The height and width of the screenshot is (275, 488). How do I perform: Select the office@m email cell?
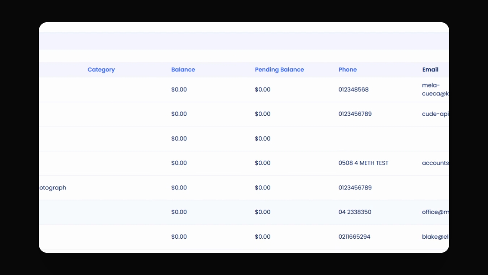coord(435,212)
